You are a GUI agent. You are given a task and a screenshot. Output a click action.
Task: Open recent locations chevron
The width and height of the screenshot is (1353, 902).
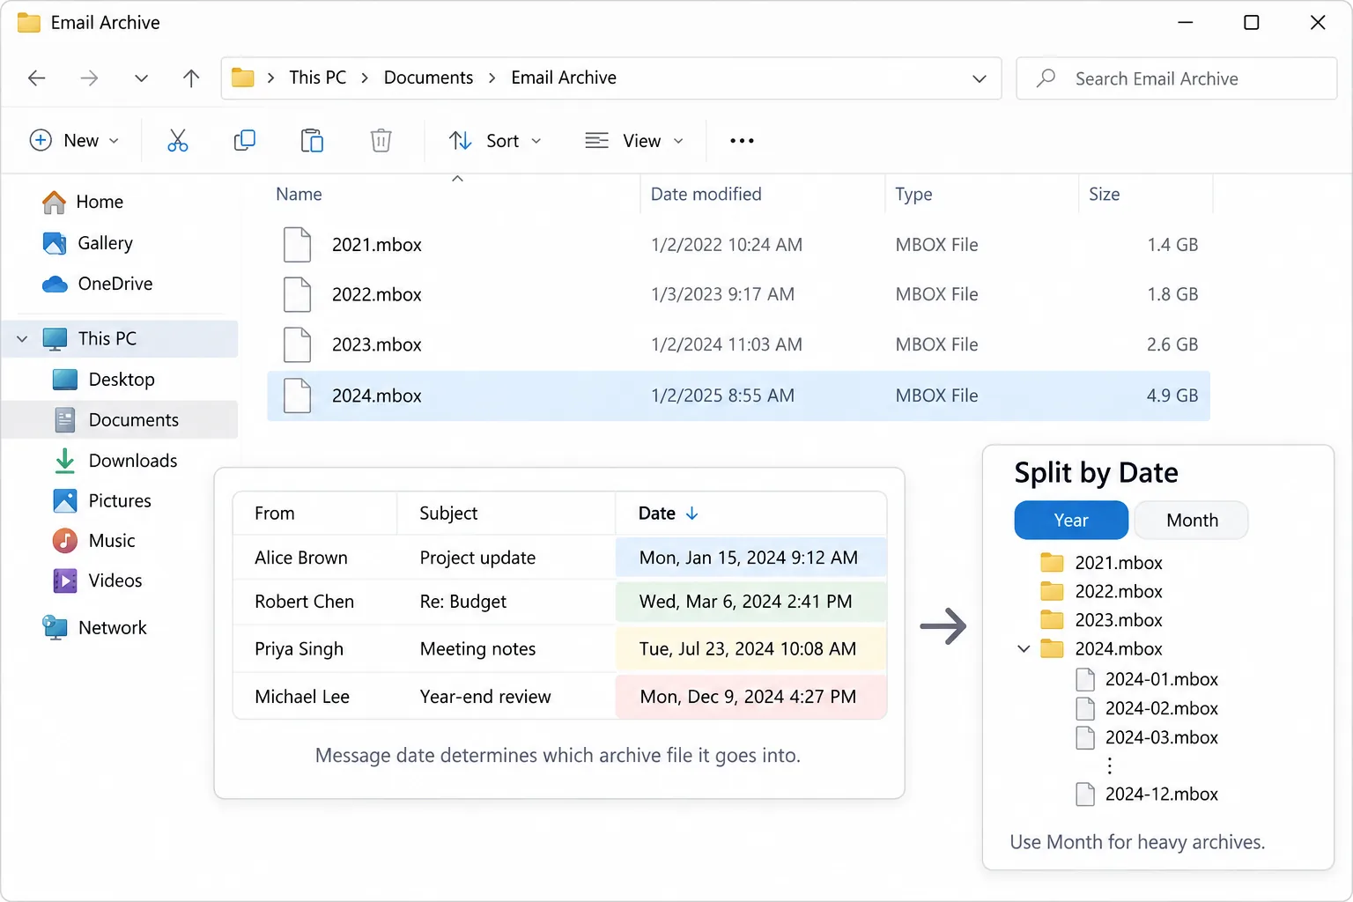point(141,78)
